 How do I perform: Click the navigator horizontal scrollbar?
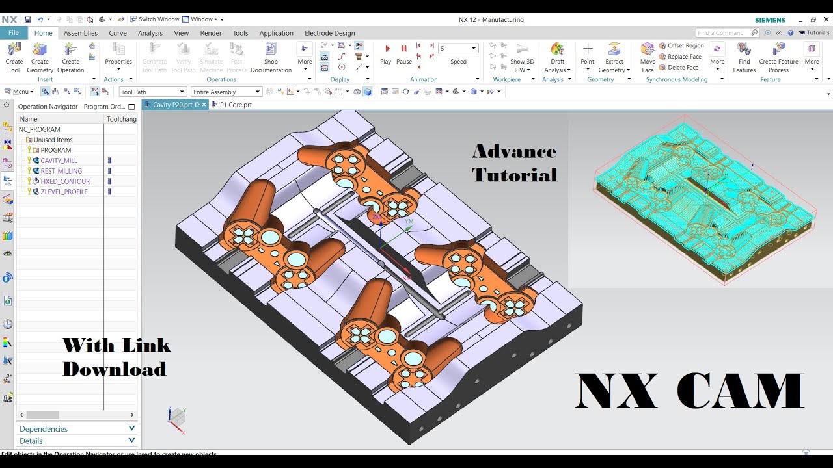[42, 415]
